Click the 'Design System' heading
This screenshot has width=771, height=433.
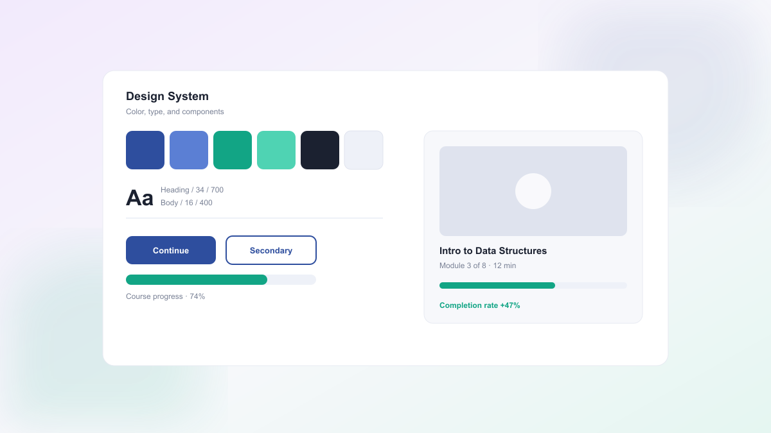point(167,96)
